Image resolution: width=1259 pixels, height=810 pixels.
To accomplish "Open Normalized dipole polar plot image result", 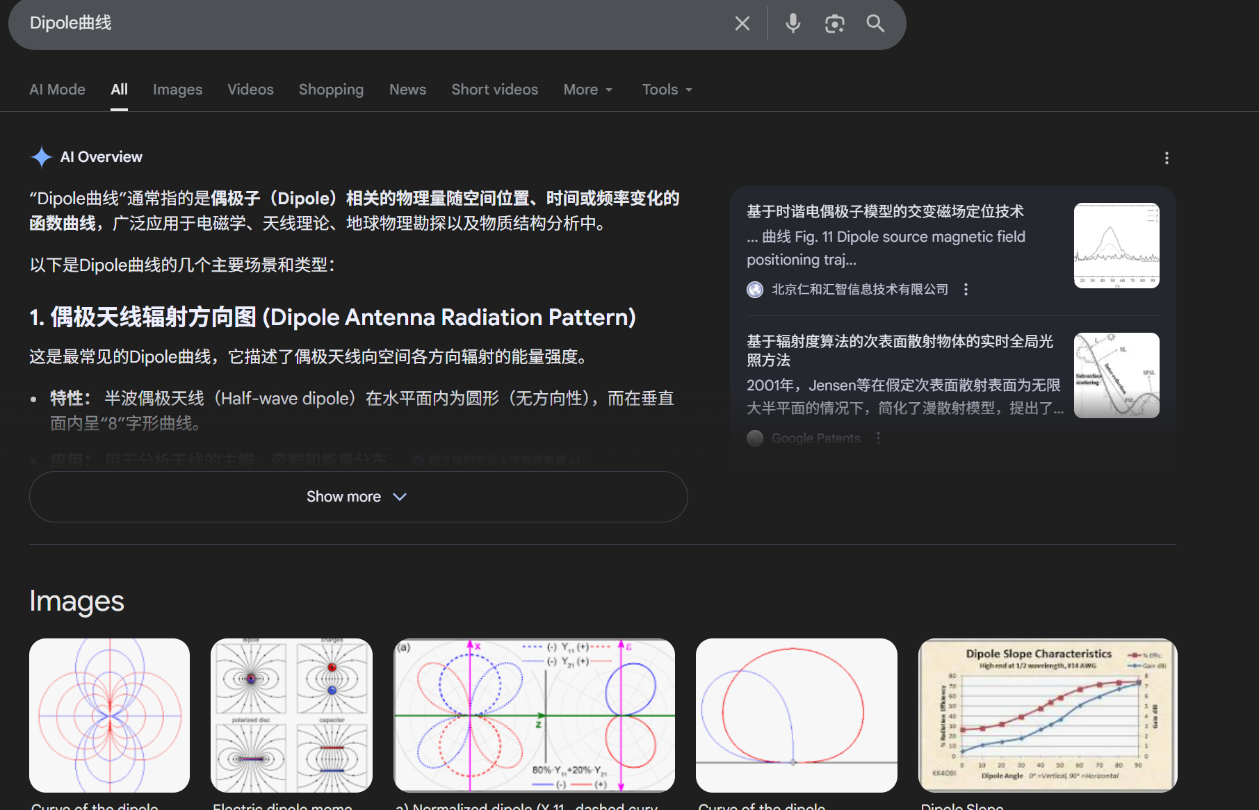I will [534, 715].
